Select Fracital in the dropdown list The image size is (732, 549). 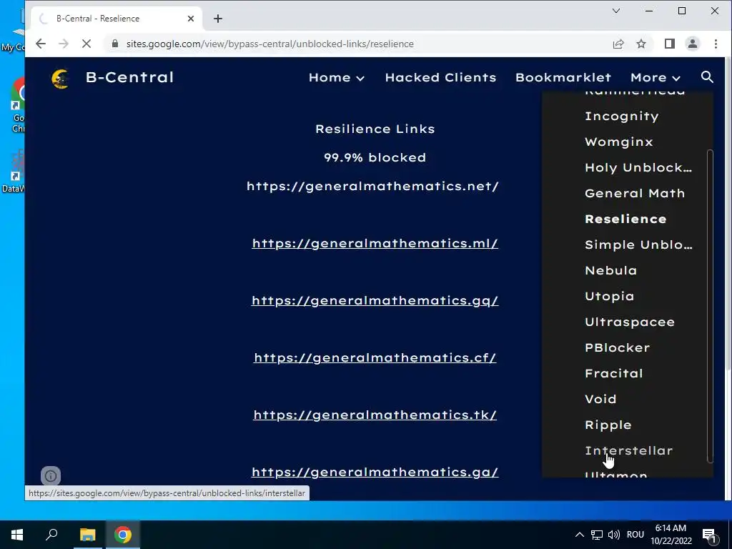click(614, 373)
